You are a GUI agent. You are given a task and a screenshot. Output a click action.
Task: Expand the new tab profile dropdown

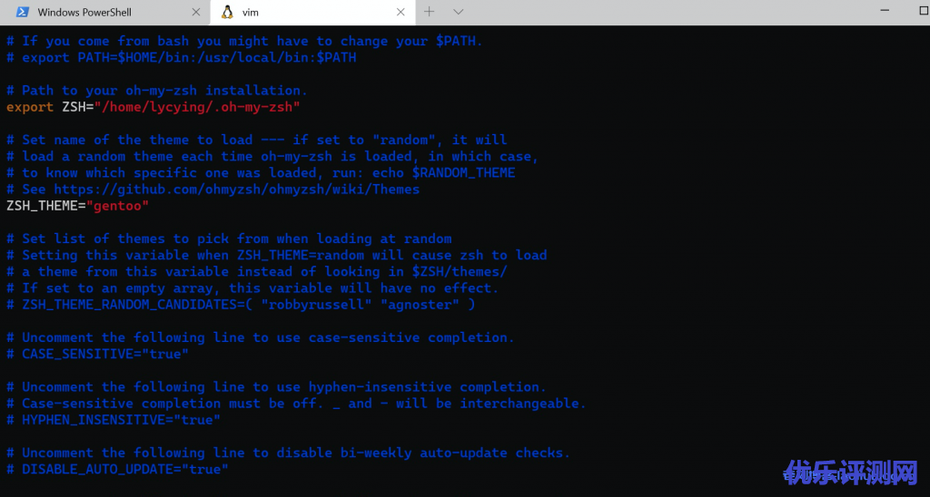[459, 13]
